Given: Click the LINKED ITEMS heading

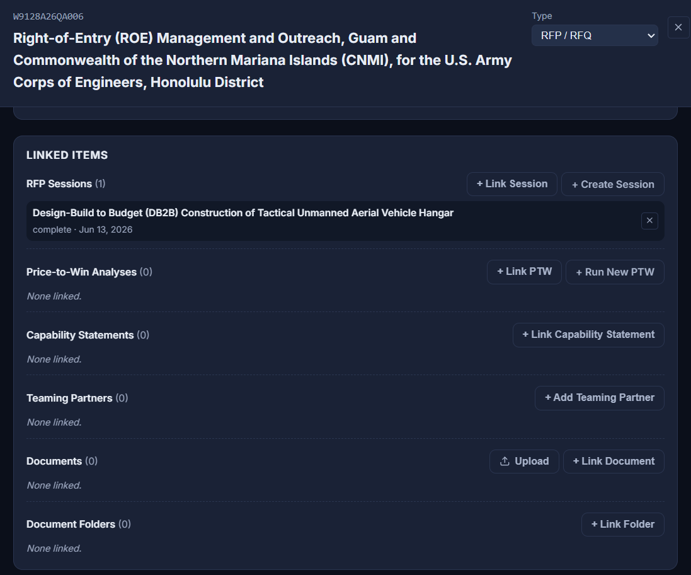Looking at the screenshot, I should click(x=67, y=155).
